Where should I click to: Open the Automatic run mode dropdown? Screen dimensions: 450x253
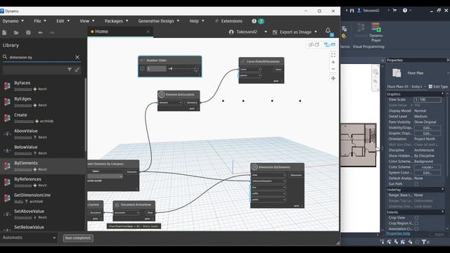pos(29,238)
